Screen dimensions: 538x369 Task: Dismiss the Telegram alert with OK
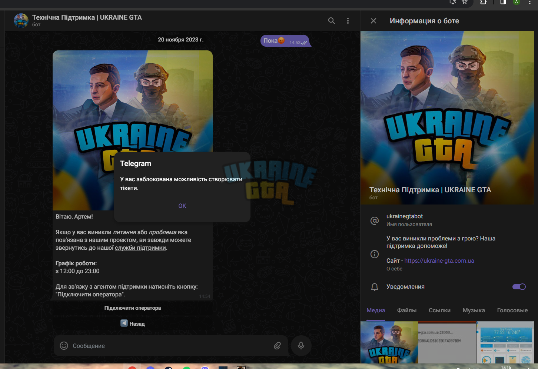click(x=182, y=206)
